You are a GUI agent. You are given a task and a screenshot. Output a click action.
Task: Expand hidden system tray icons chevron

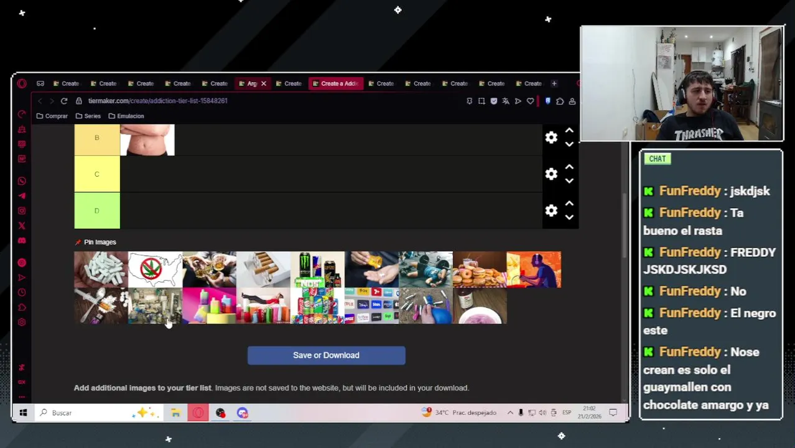click(x=510, y=413)
